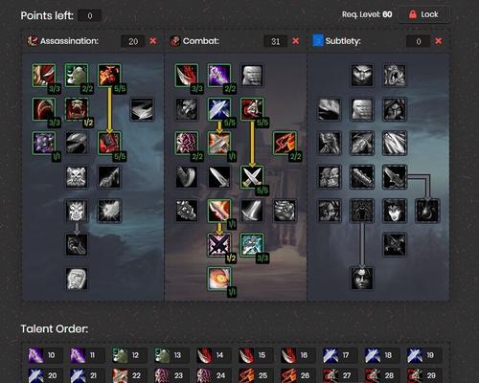Click Improved Gouge talent in Combat tree
This screenshot has width=479, height=383.
click(x=187, y=76)
